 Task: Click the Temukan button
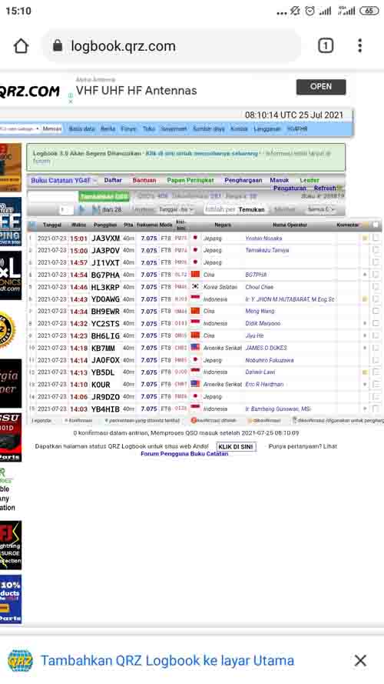tap(251, 210)
